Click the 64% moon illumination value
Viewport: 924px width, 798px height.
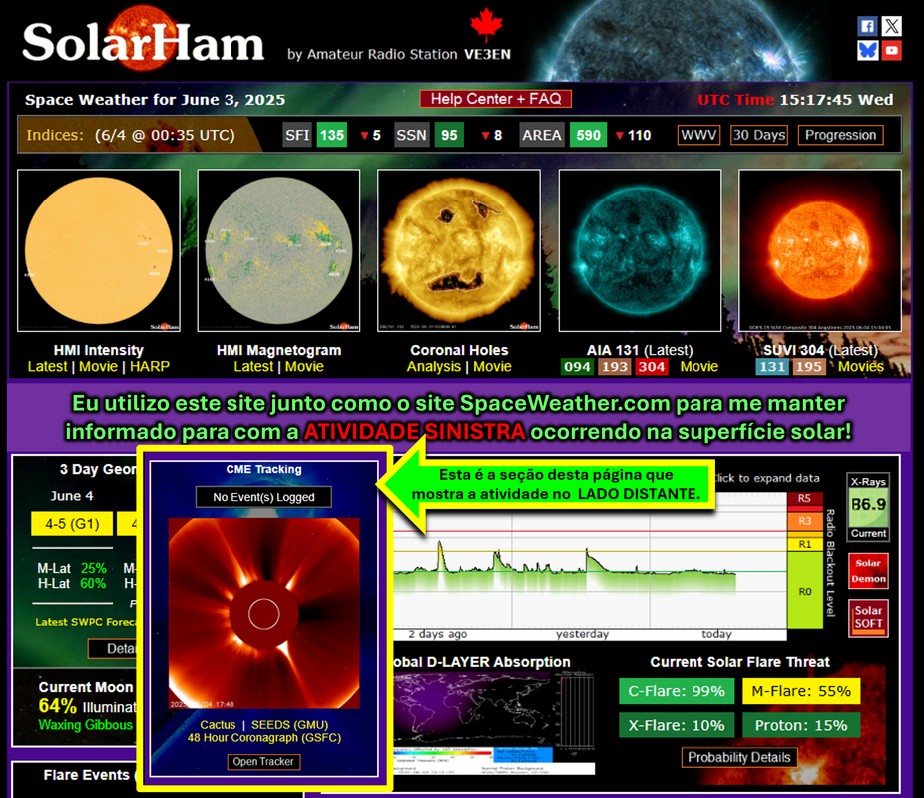click(x=57, y=705)
